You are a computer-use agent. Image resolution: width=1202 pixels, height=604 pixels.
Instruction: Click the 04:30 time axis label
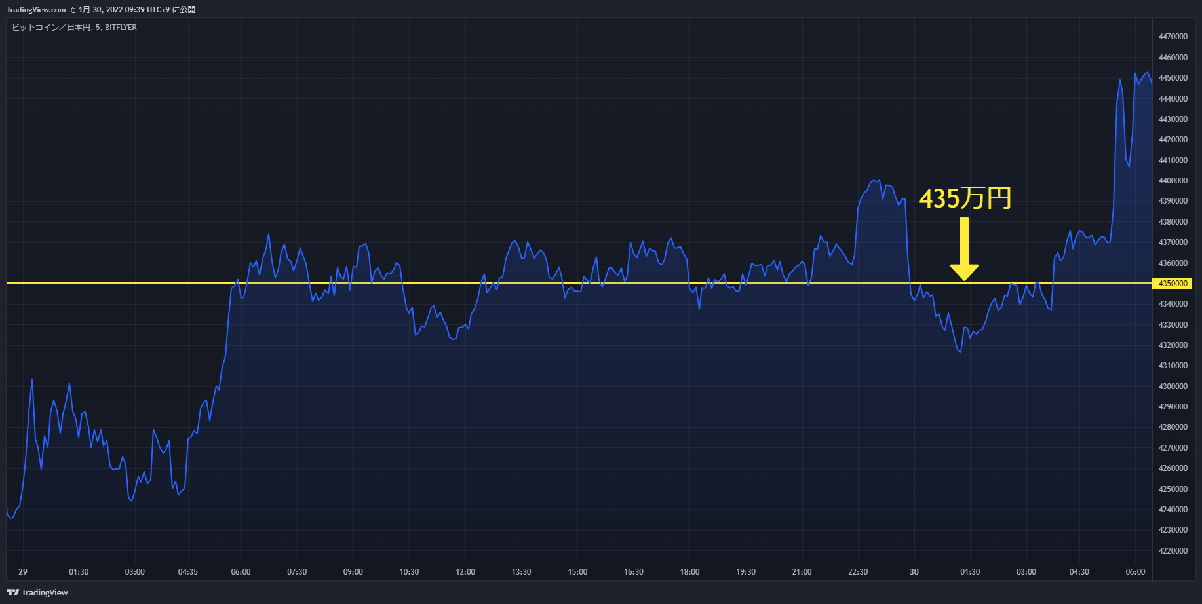(x=1079, y=572)
